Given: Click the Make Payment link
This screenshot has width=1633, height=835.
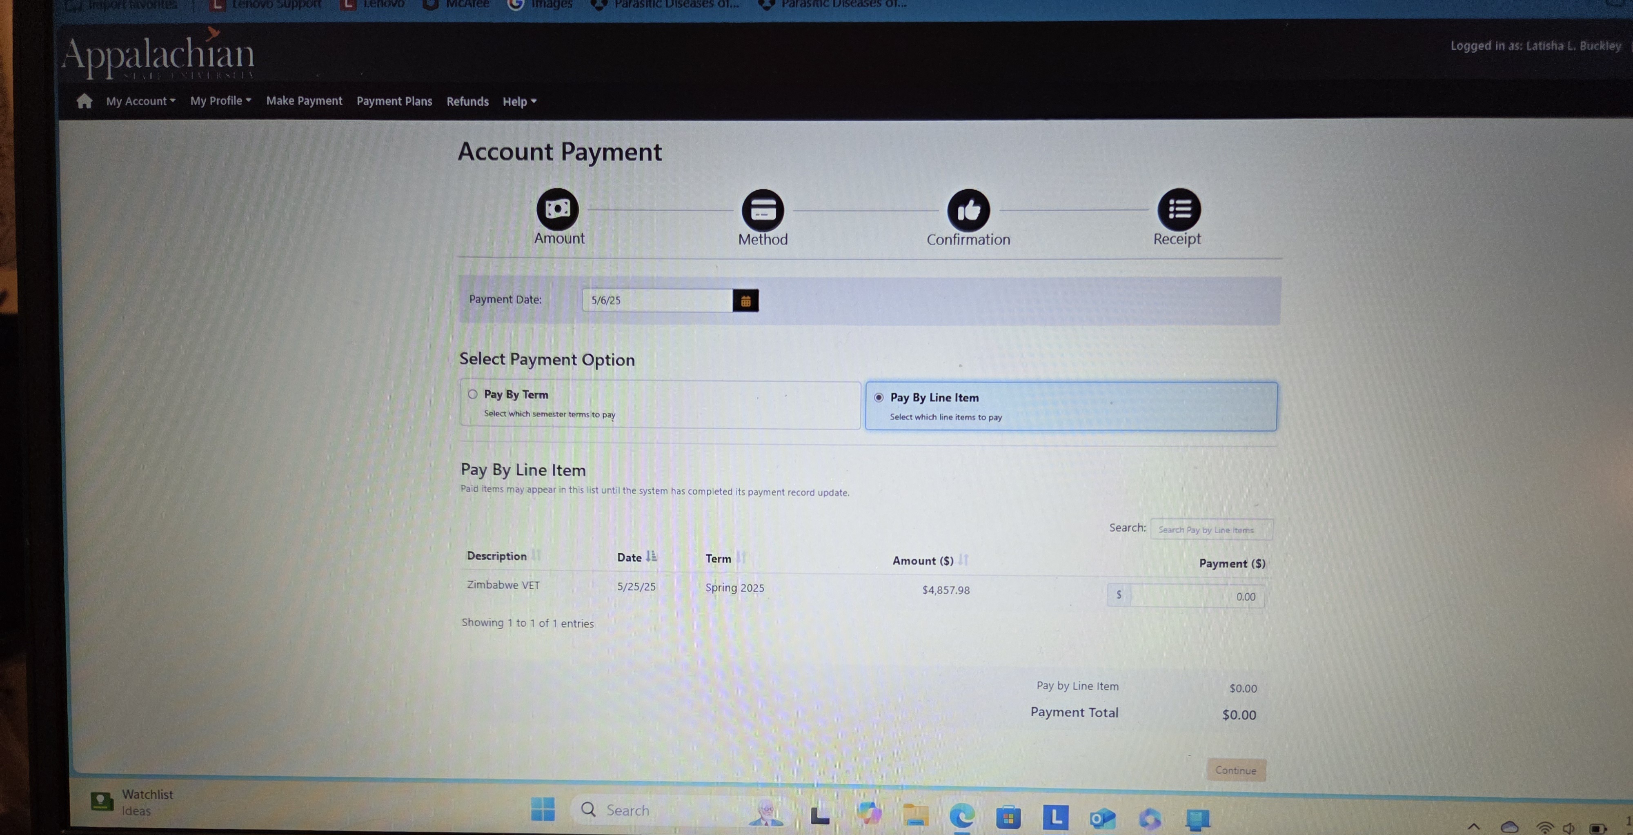Looking at the screenshot, I should [x=304, y=101].
